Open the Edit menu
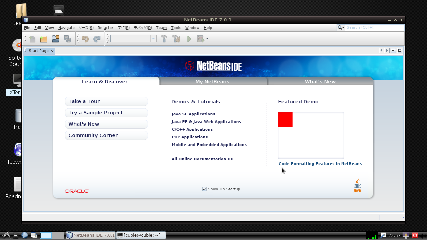Viewport: 427px width, 240px height. [38, 28]
